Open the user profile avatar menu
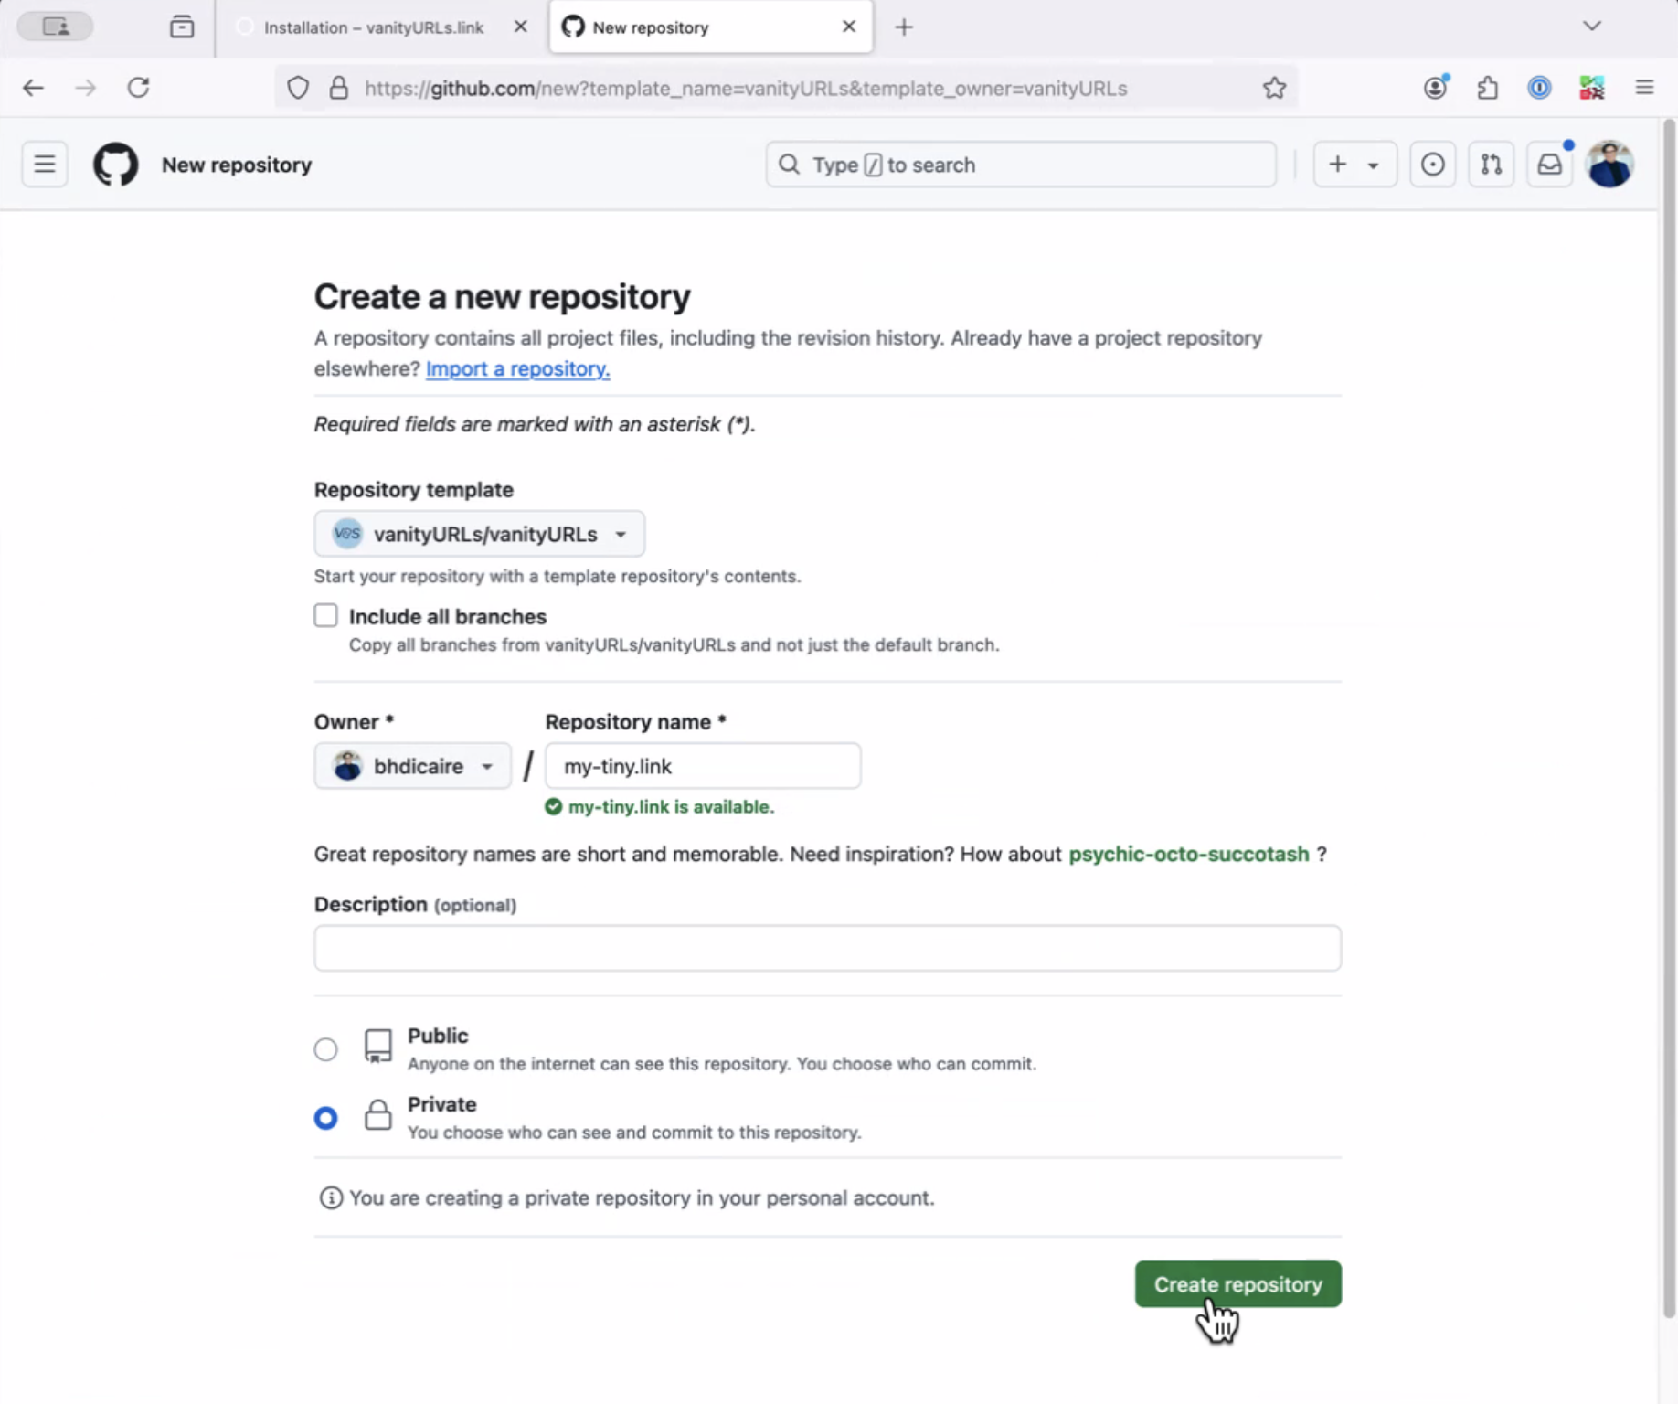This screenshot has height=1404, width=1678. click(1609, 165)
